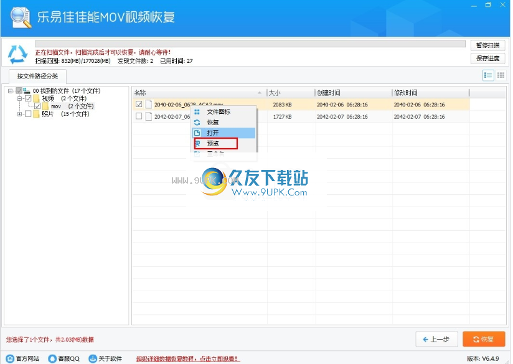The width and height of the screenshot is (513, 364).
Task: Click the 打开 context menu icon
Action: [197, 133]
